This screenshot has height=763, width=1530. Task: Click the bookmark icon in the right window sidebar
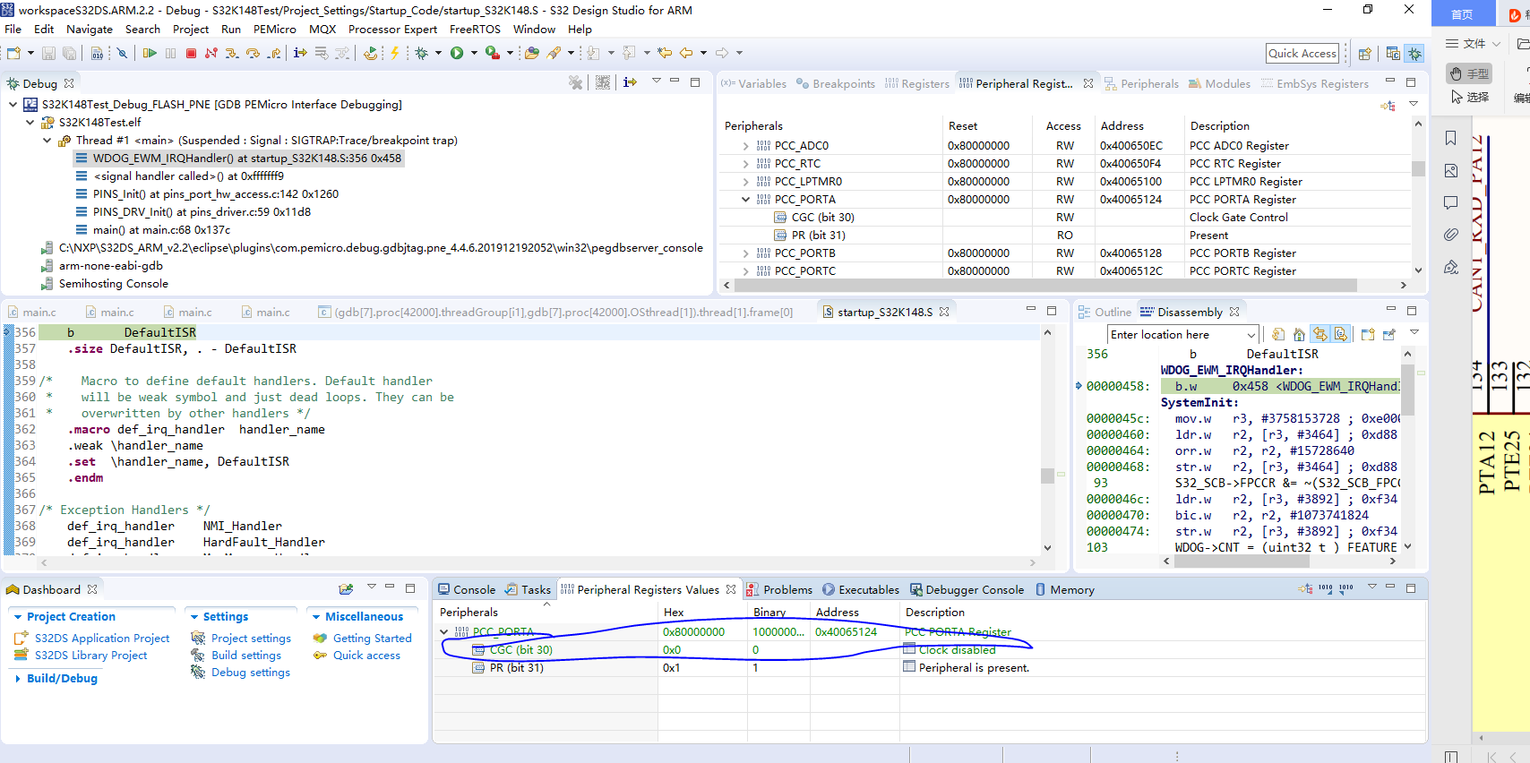pos(1451,138)
